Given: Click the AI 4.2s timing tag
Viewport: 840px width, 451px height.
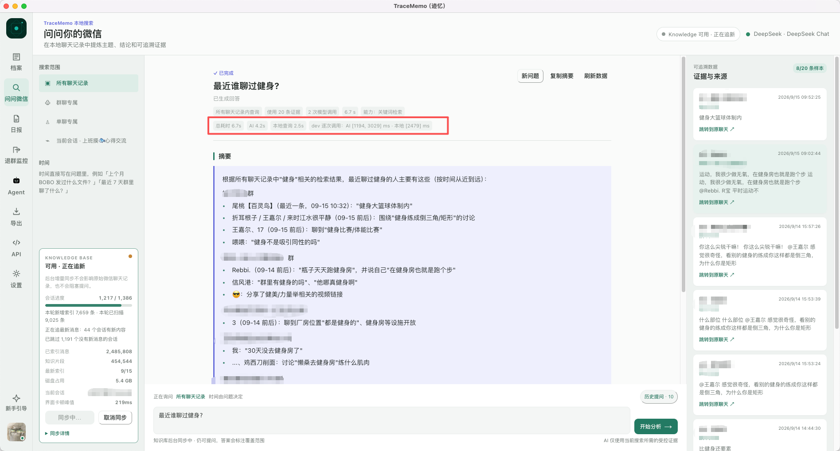Looking at the screenshot, I should pyautogui.click(x=257, y=126).
